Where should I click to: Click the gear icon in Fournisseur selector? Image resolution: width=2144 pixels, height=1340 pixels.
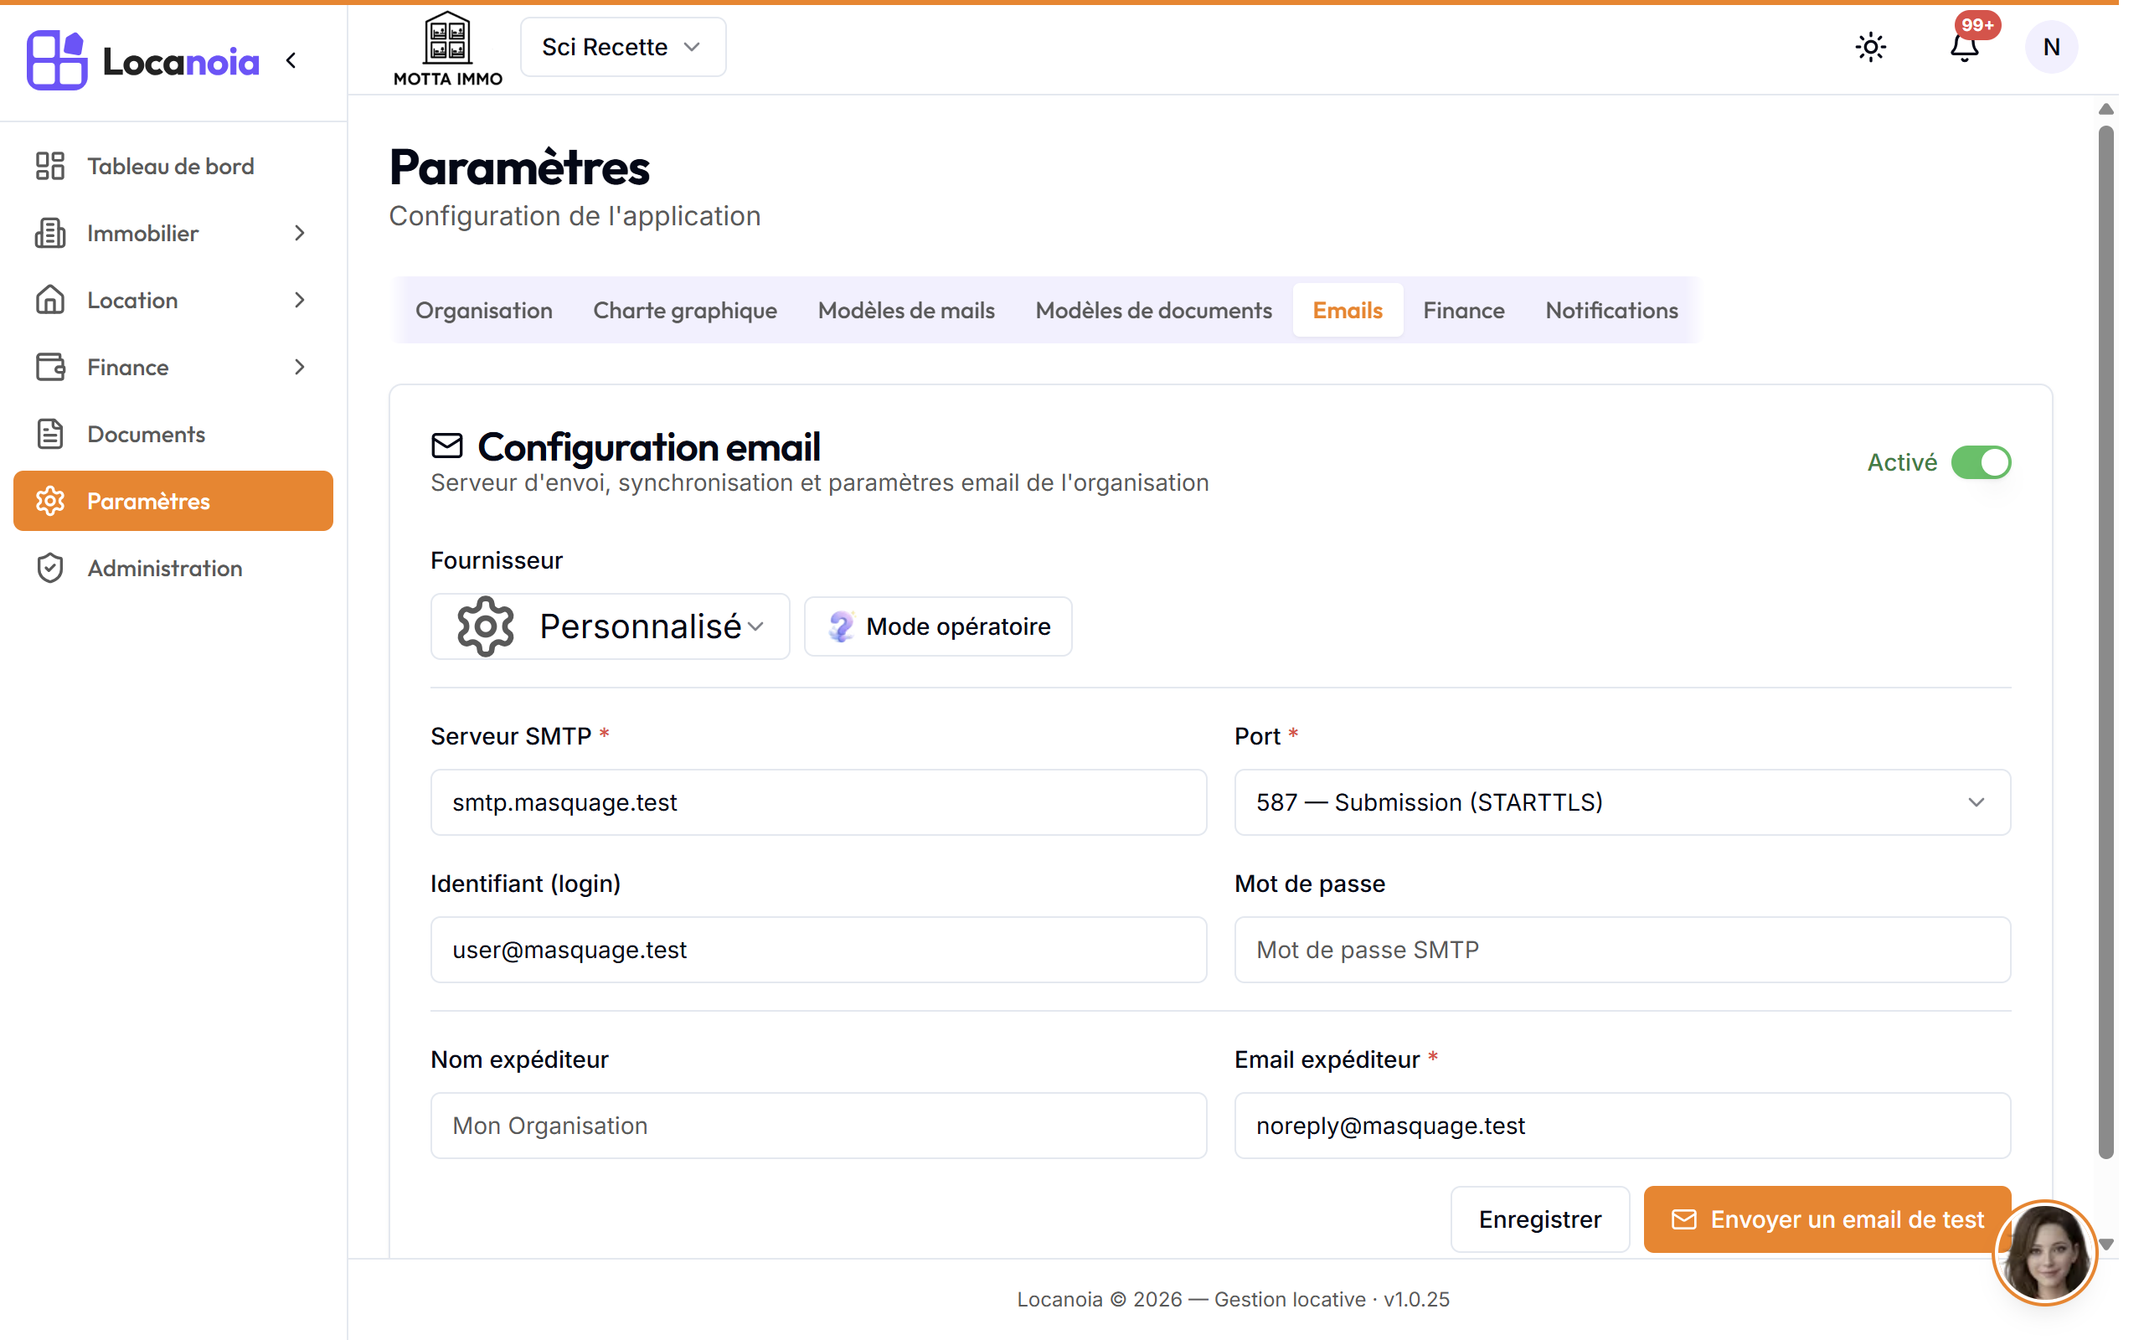pyautogui.click(x=486, y=626)
